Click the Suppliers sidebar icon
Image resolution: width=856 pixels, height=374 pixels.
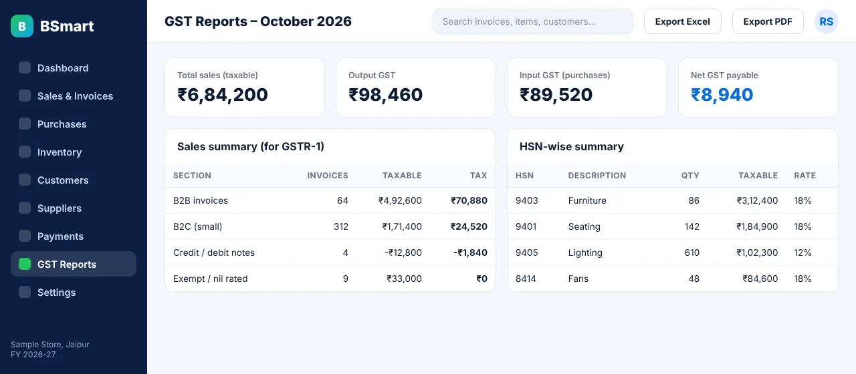click(25, 208)
